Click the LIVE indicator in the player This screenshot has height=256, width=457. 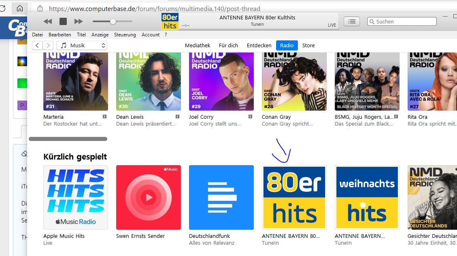pos(332,25)
